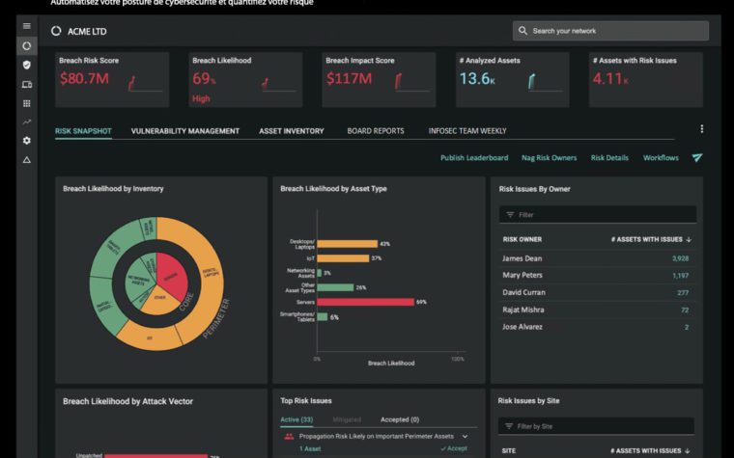Click the 4.11K Assets with Risk Issues value
The width and height of the screenshot is (734, 458).
tap(610, 78)
